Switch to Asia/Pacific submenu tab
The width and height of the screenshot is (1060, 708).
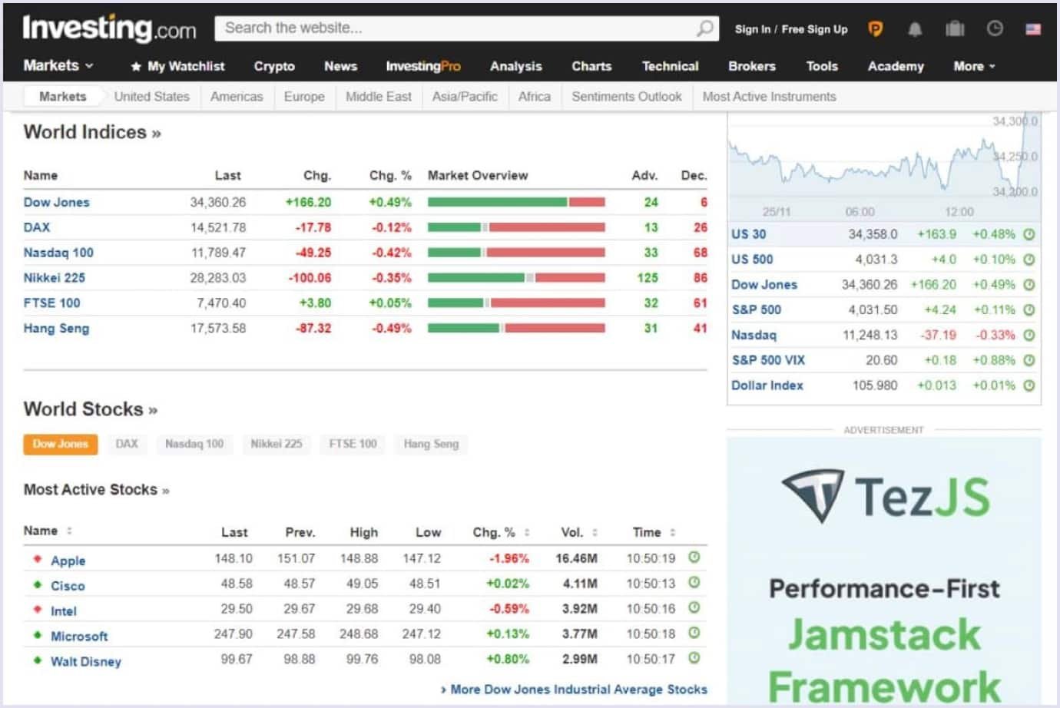[465, 97]
